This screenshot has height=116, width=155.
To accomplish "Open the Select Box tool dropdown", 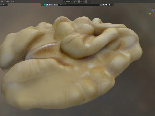I will [4, 5].
